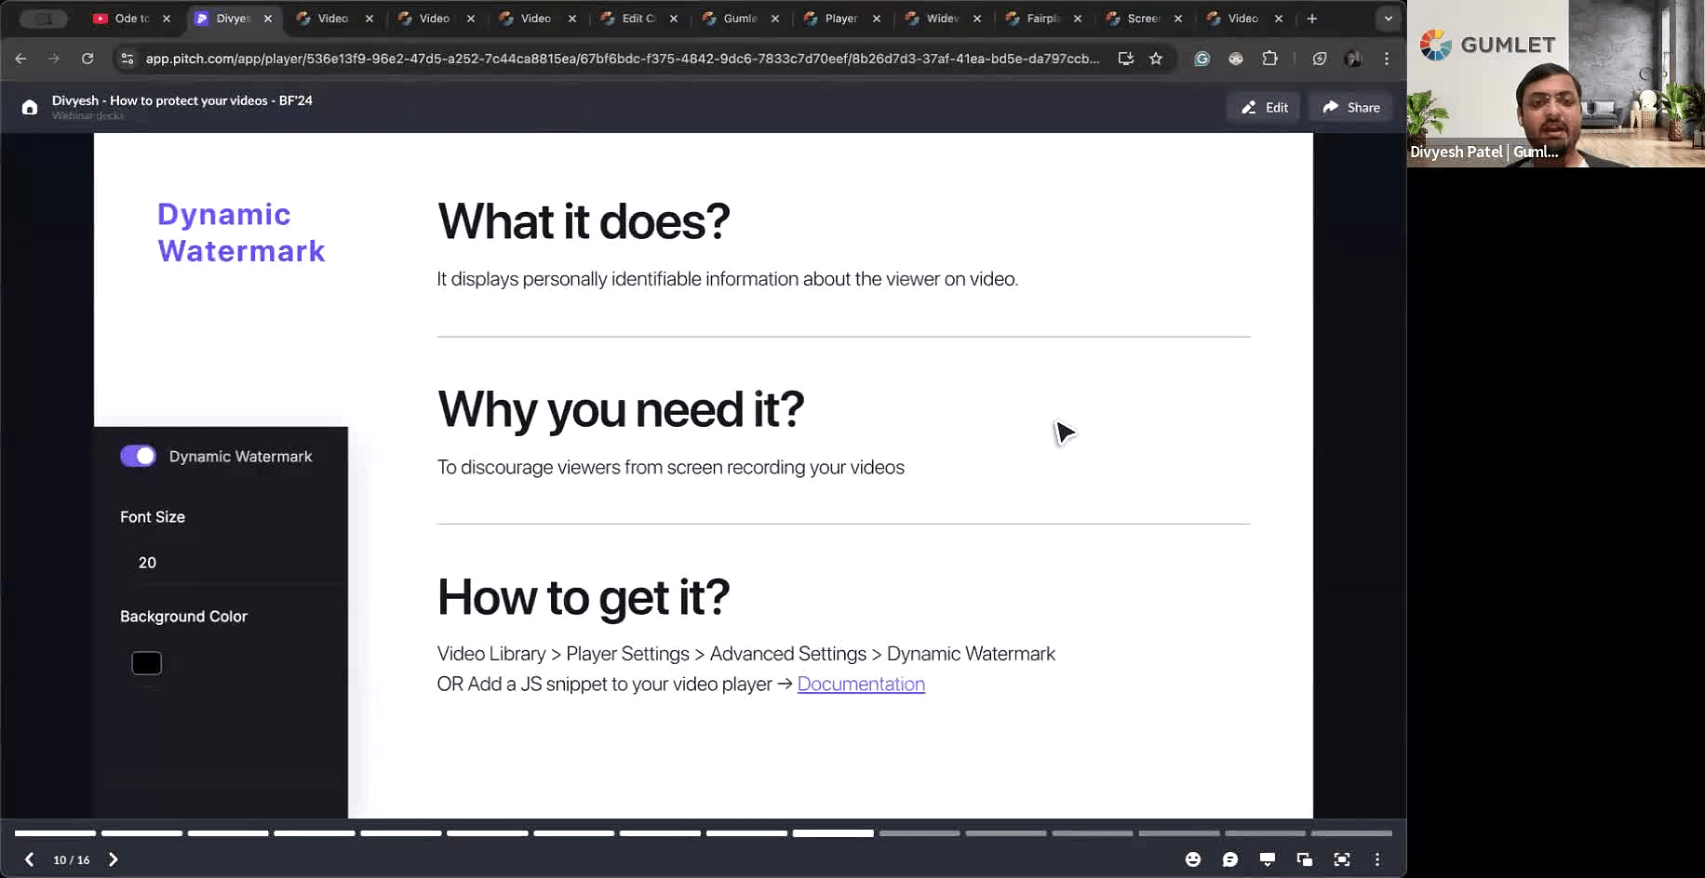Open the Chrome three-dot menu
1705x878 pixels.
1387,59
